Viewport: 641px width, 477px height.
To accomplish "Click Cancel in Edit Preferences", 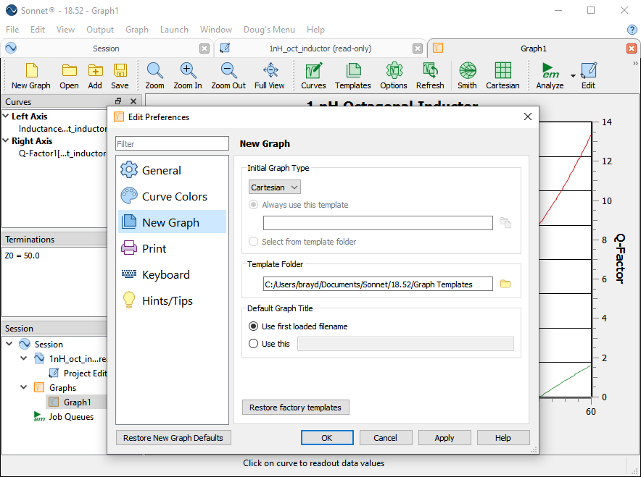I will [386, 438].
